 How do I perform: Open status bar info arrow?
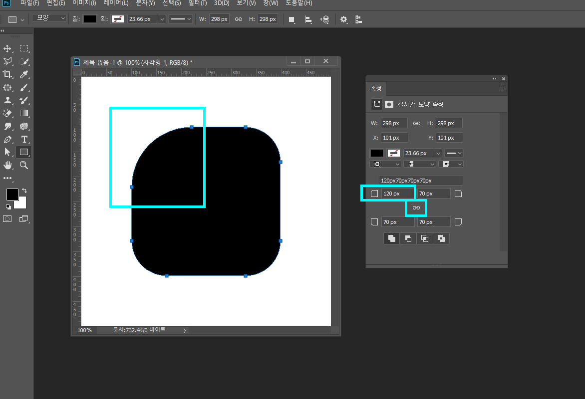pos(184,330)
